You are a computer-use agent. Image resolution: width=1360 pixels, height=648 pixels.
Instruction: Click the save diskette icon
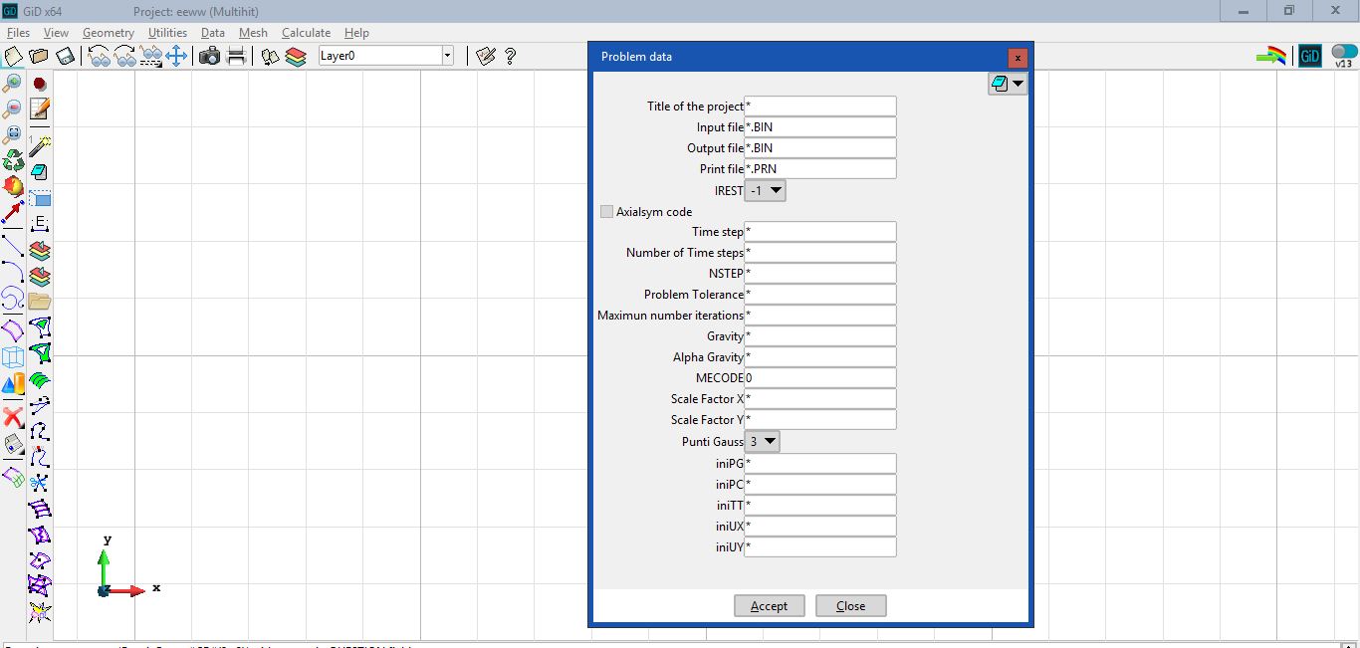[65, 57]
